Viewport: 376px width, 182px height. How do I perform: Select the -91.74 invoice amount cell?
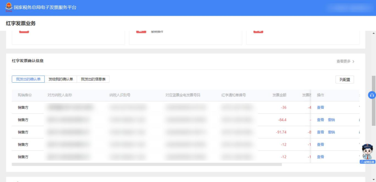[281, 132]
